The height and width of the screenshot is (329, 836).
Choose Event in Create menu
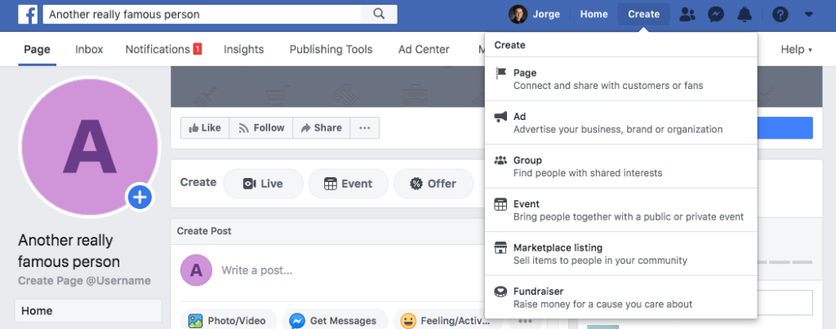coord(621,210)
